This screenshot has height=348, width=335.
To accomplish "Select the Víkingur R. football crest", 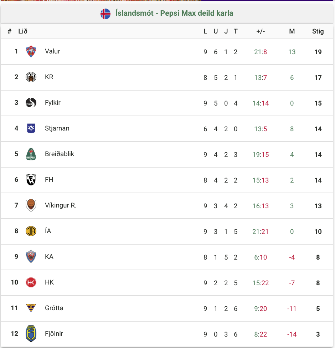I will click(31, 205).
